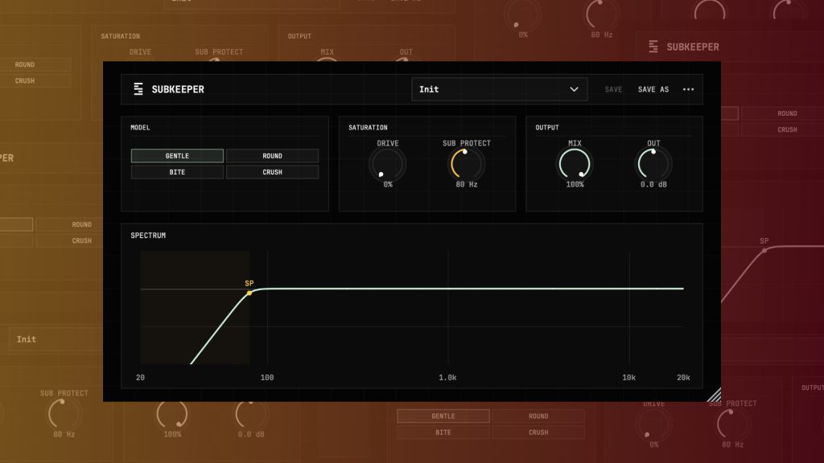824x463 pixels.
Task: Click the SAVE AS button
Action: [653, 89]
